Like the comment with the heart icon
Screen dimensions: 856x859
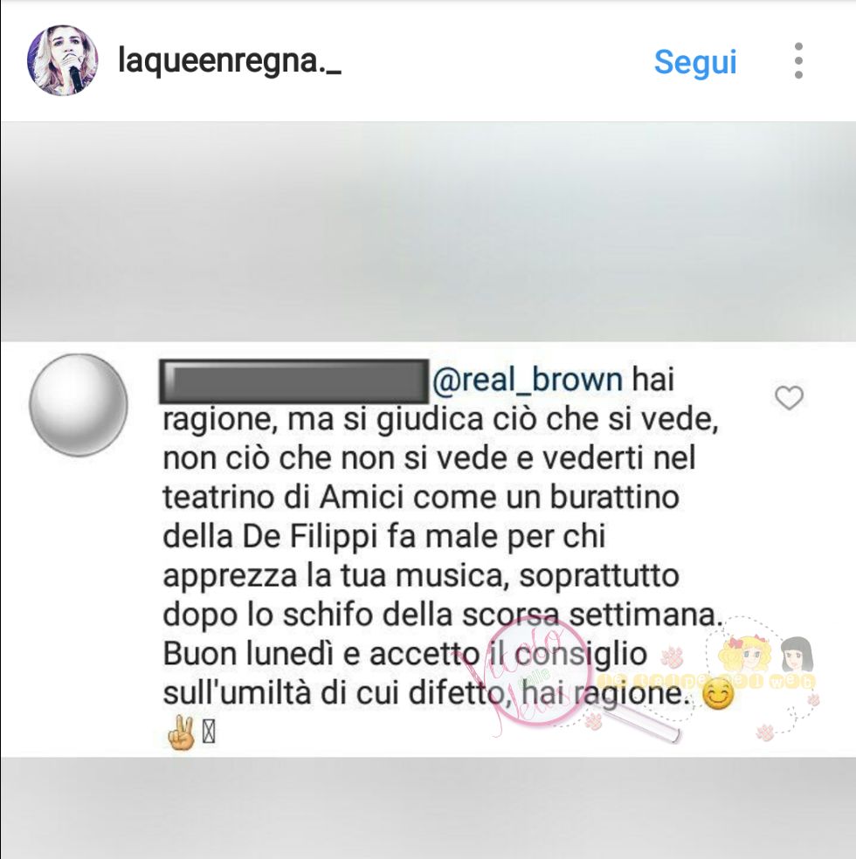[x=789, y=398]
